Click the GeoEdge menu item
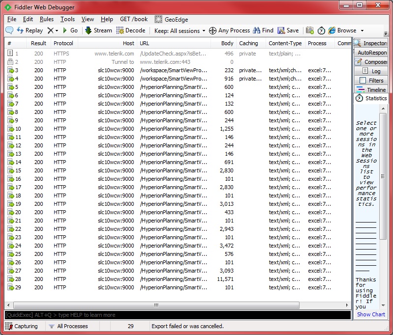This screenshot has height=335, width=393. click(171, 19)
